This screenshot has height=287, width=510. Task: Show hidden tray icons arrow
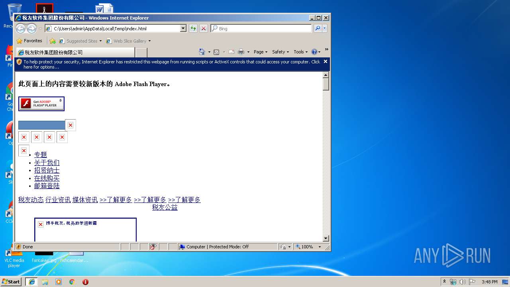click(x=444, y=281)
